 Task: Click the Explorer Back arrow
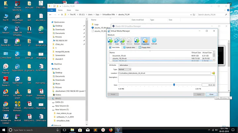click(50, 15)
